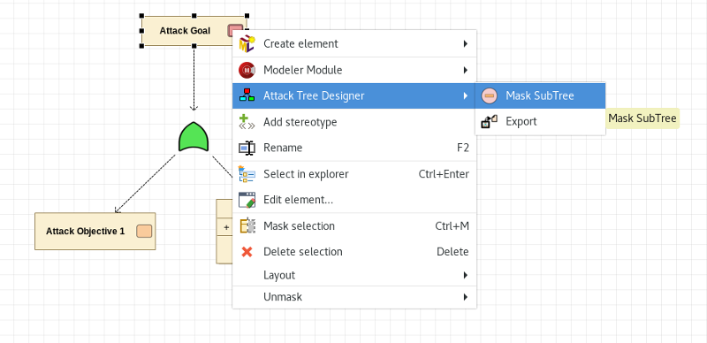This screenshot has height=343, width=707.
Task: Click the Mask selection icon
Action: 247,225
